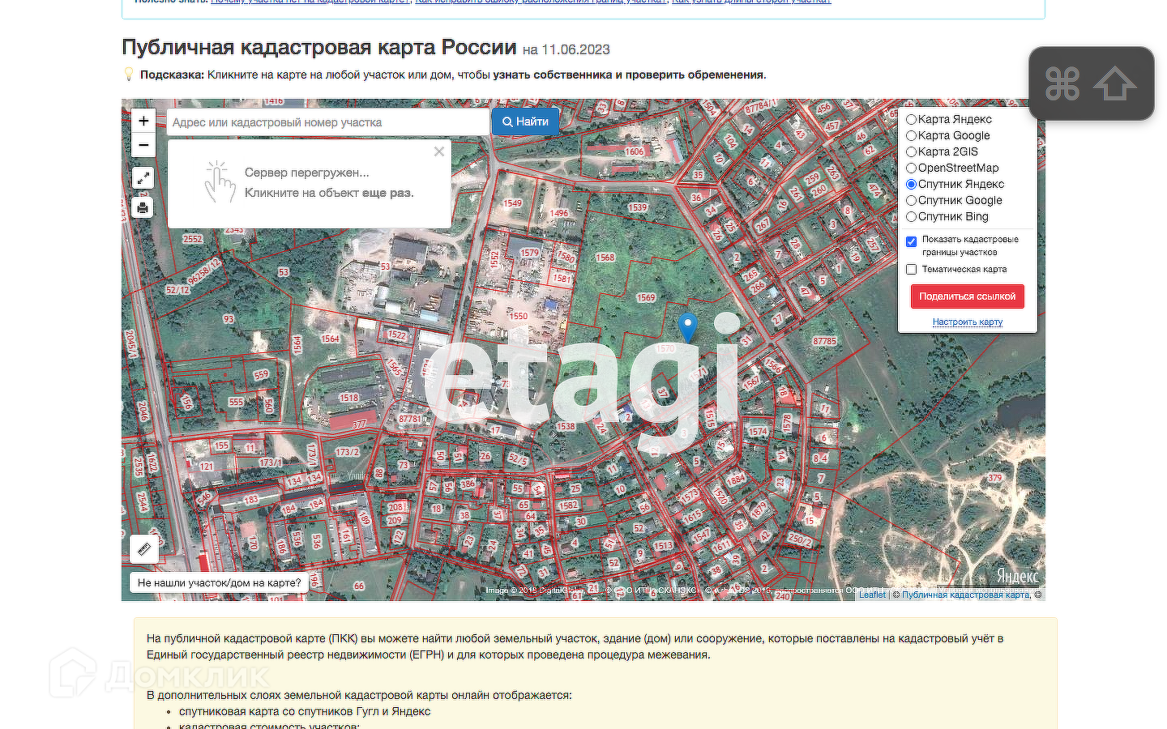Click the 'Яндекс' logo on the map

pos(1017,576)
